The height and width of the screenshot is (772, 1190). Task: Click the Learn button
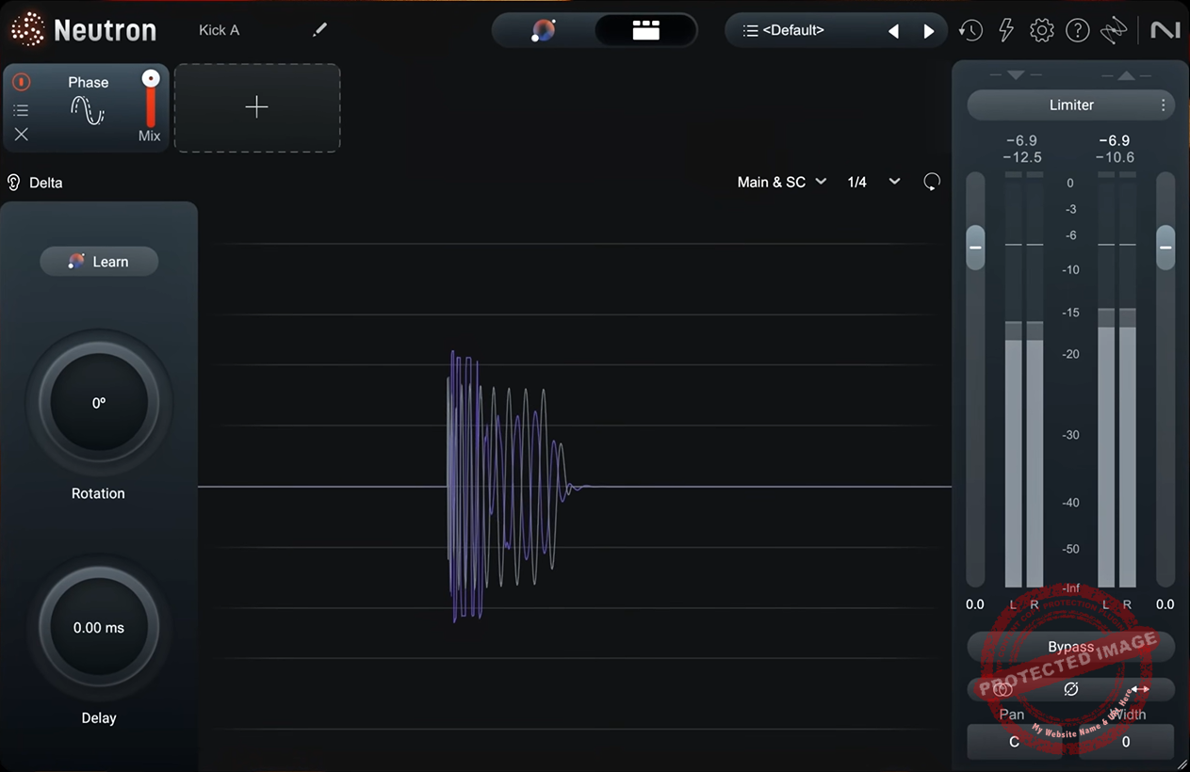(99, 262)
